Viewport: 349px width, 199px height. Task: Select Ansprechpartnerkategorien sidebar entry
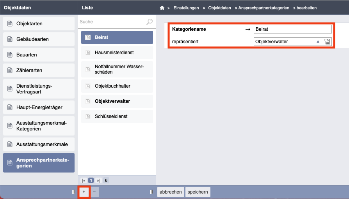(x=39, y=163)
